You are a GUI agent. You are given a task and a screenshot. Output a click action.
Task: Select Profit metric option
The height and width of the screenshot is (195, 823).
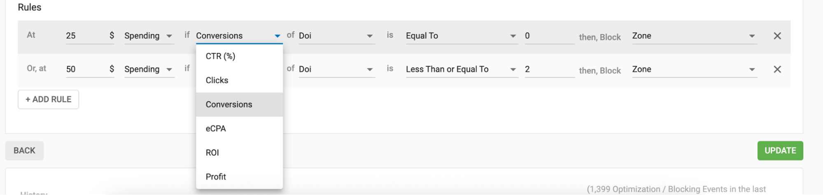[x=216, y=176]
